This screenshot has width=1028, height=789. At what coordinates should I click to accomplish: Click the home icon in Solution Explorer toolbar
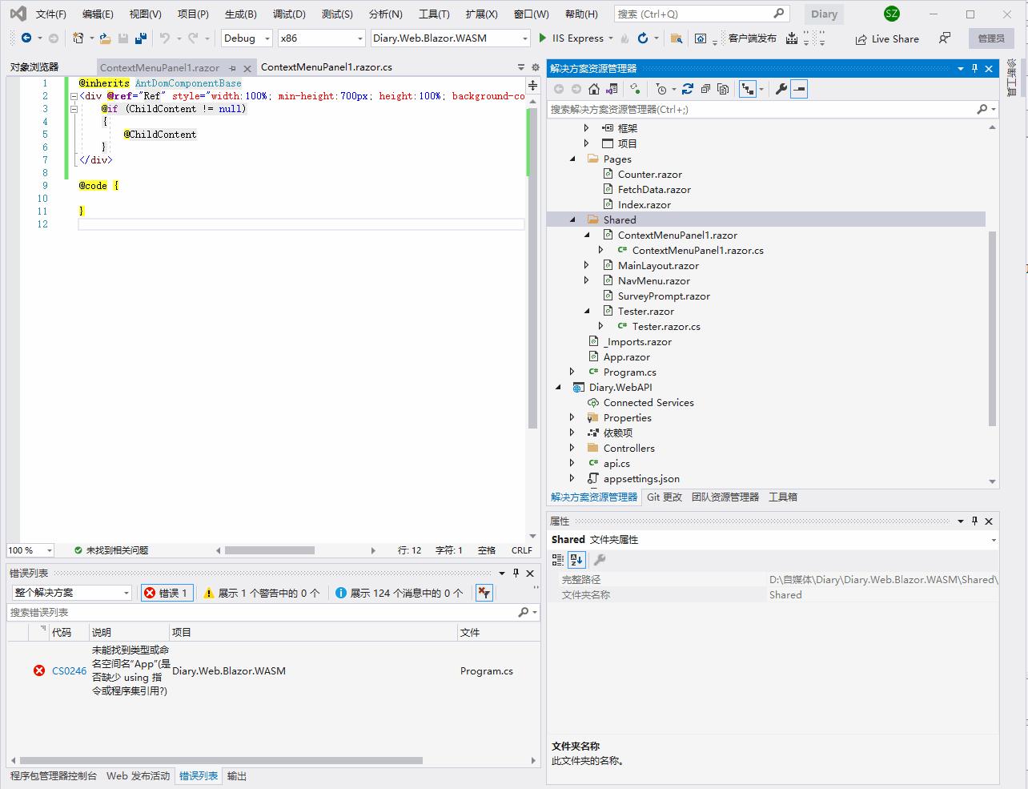coord(593,89)
